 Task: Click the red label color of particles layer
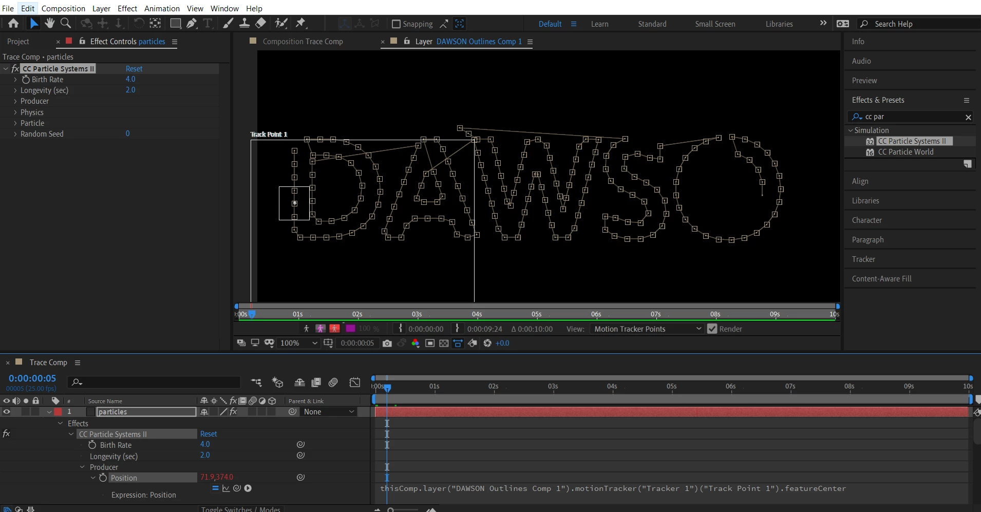click(x=58, y=411)
